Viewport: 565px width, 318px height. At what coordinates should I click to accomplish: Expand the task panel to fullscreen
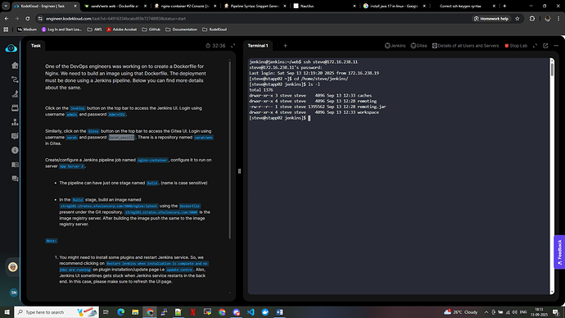233,46
